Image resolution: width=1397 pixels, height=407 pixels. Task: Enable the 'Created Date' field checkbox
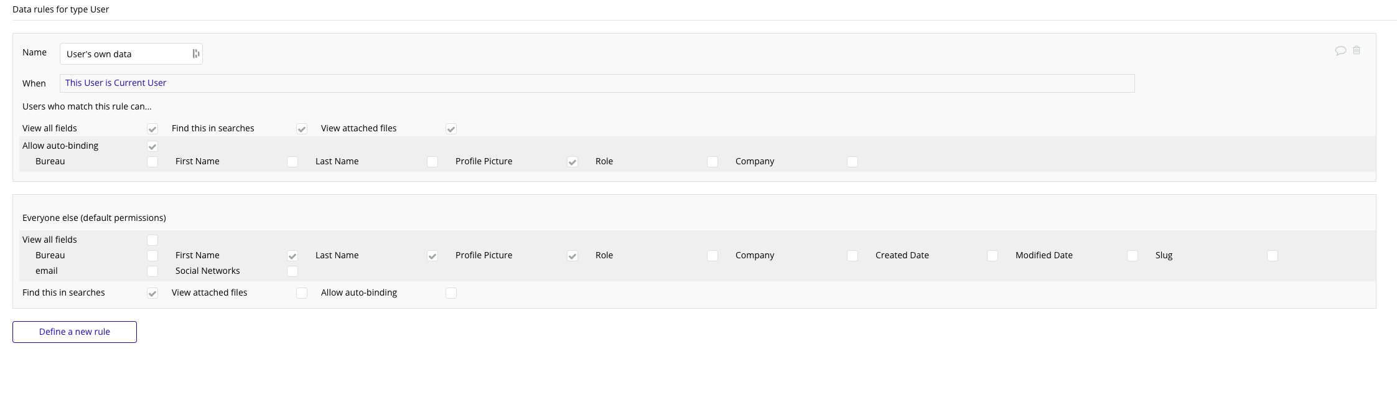[993, 256]
